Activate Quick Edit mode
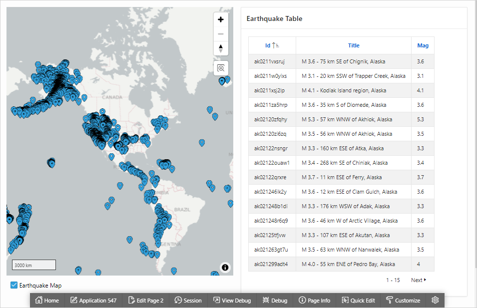The image size is (477, 308). (x=358, y=300)
